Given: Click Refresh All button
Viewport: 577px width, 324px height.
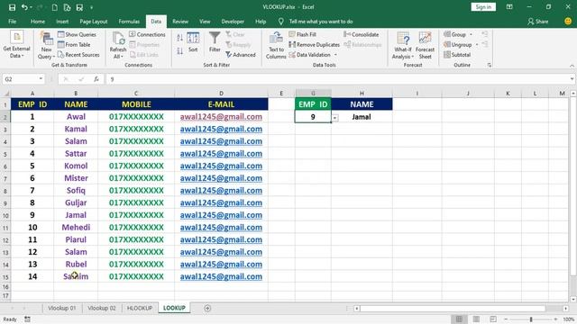Looking at the screenshot, I should point(118,46).
